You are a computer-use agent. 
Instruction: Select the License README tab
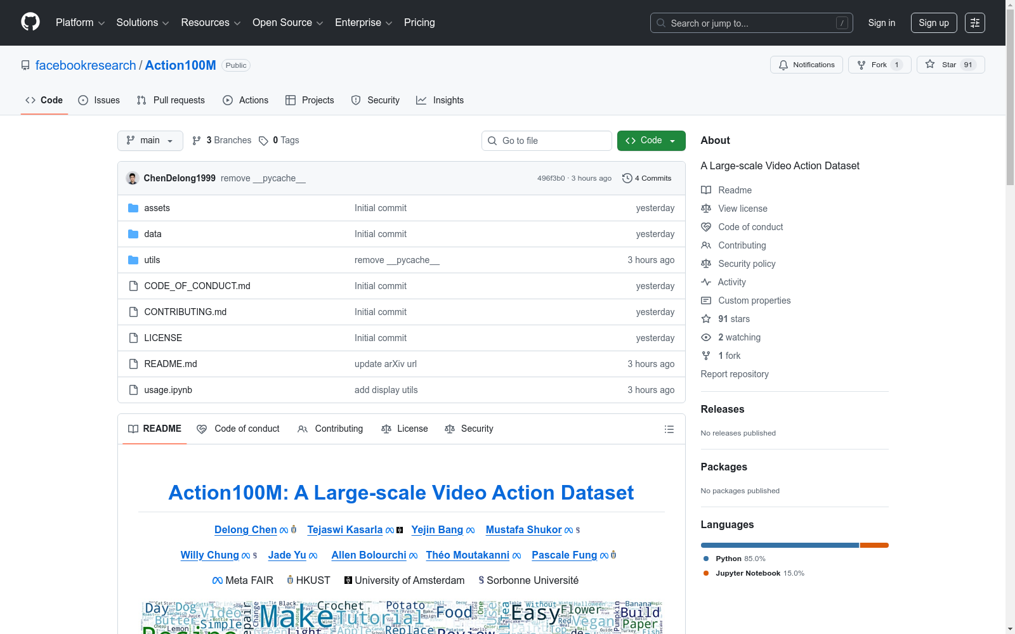(x=405, y=429)
